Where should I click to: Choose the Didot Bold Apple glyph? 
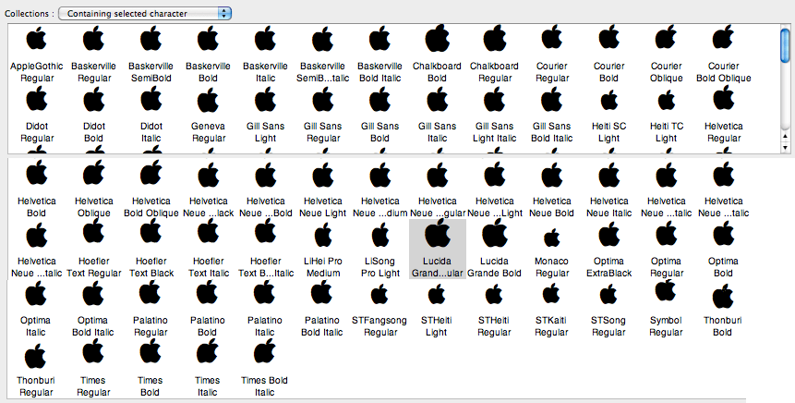tap(94, 100)
